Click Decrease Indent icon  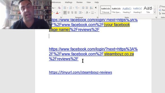[83, 8]
